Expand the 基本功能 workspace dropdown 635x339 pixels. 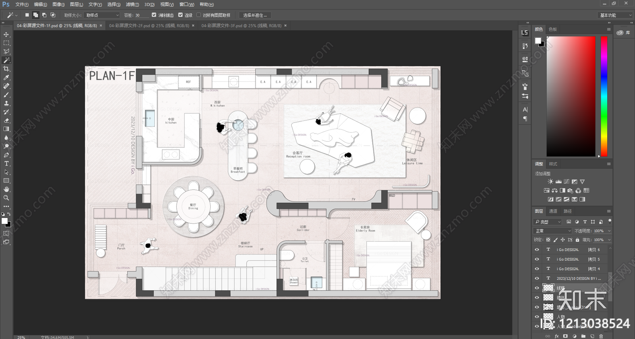[x=615, y=15]
